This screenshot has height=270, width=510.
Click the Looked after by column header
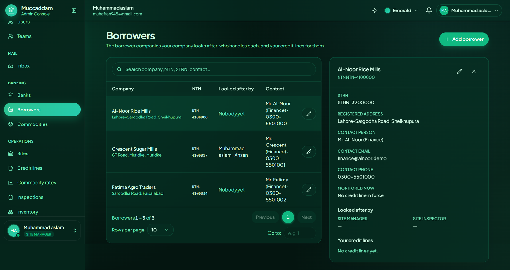click(236, 89)
